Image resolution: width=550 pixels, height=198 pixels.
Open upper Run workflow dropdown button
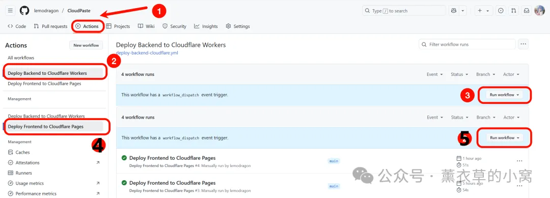coord(504,95)
